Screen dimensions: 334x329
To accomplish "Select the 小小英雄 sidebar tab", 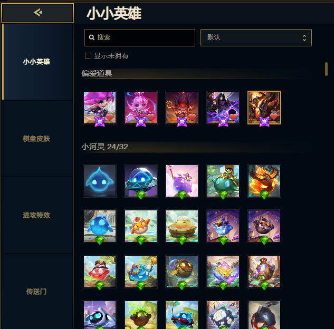I will pos(36,62).
